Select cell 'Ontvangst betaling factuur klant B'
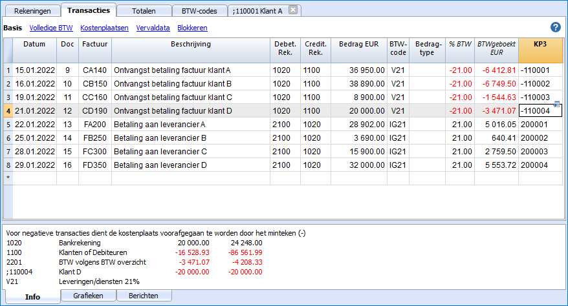568x306 pixels. [191, 84]
